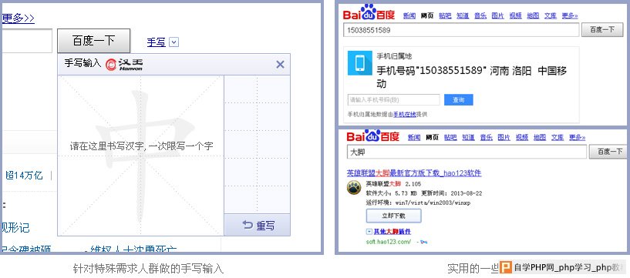Image resolution: width=630 pixels, height=278 pixels.
Task: Open 音乐 on the phone lookup page
Action: [x=480, y=15]
